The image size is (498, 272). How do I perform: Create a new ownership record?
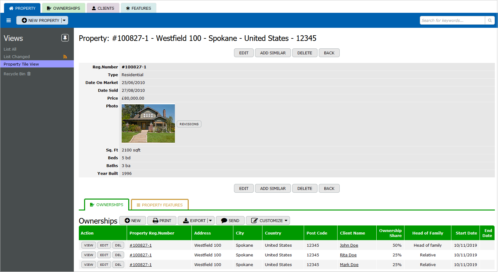133,220
